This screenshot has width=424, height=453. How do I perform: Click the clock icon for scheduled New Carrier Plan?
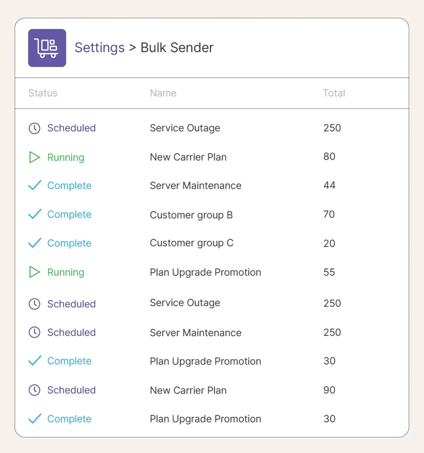point(34,390)
